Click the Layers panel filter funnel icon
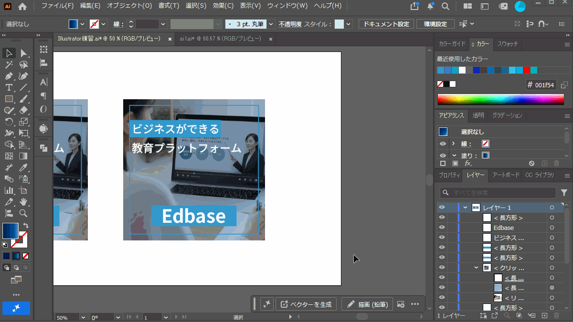This screenshot has width=573, height=322. (564, 193)
